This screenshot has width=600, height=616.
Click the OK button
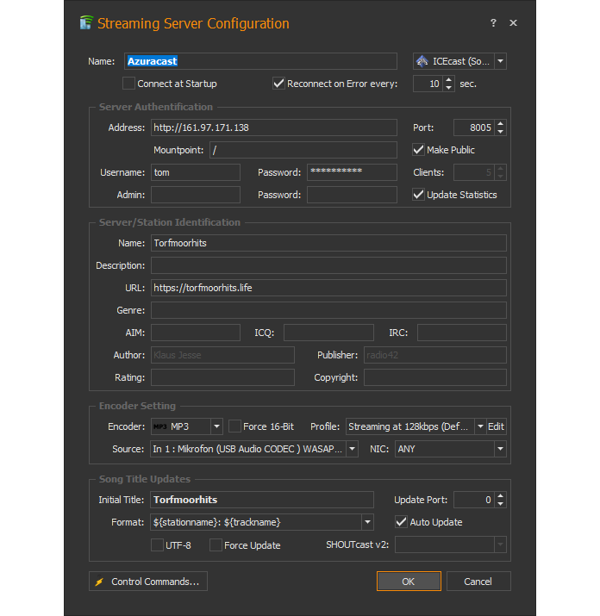coord(409,581)
